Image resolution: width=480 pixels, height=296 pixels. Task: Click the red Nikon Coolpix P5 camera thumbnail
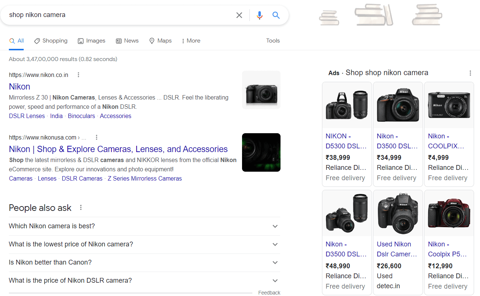[449, 214]
